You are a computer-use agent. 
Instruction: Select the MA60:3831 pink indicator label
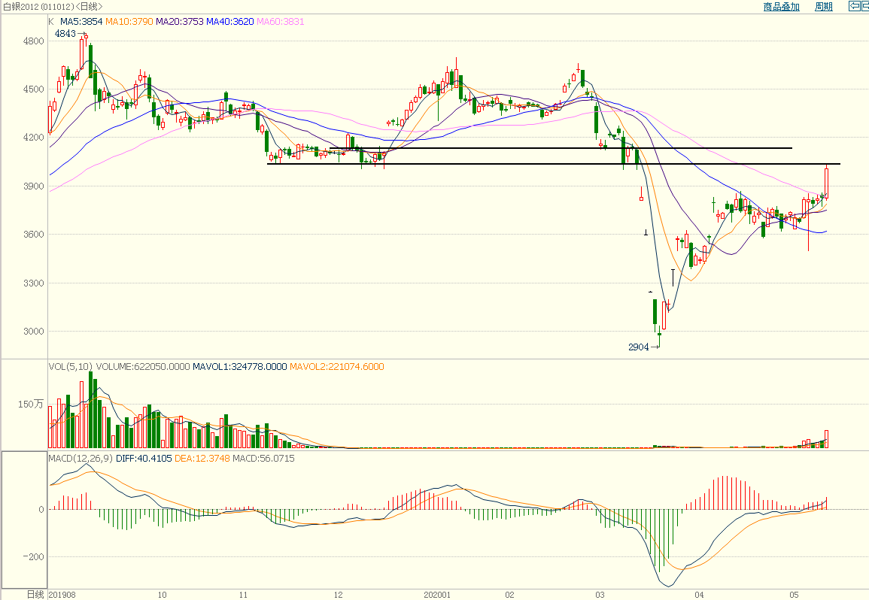click(281, 22)
